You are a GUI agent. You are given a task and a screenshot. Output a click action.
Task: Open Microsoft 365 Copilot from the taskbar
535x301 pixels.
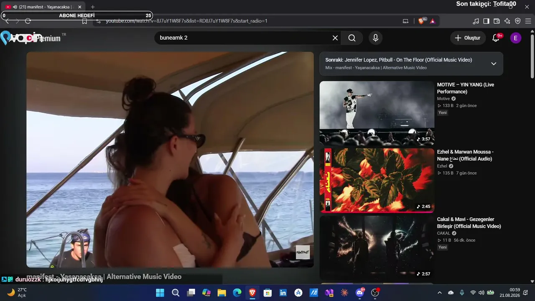pos(206,293)
